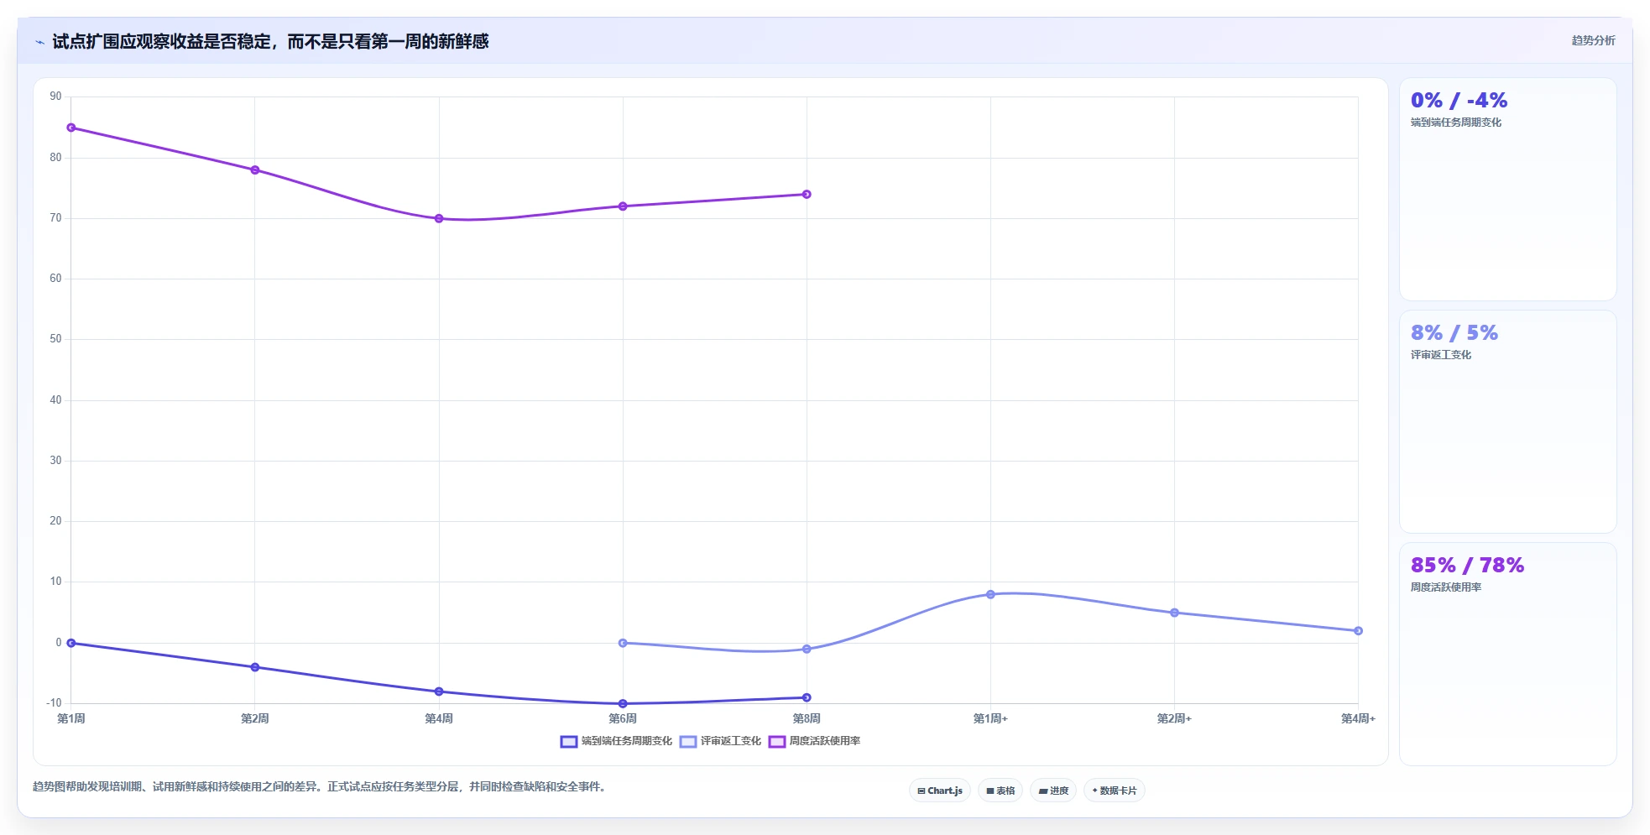Click the -10 y-axis tick label
This screenshot has width=1650, height=835.
click(x=54, y=703)
